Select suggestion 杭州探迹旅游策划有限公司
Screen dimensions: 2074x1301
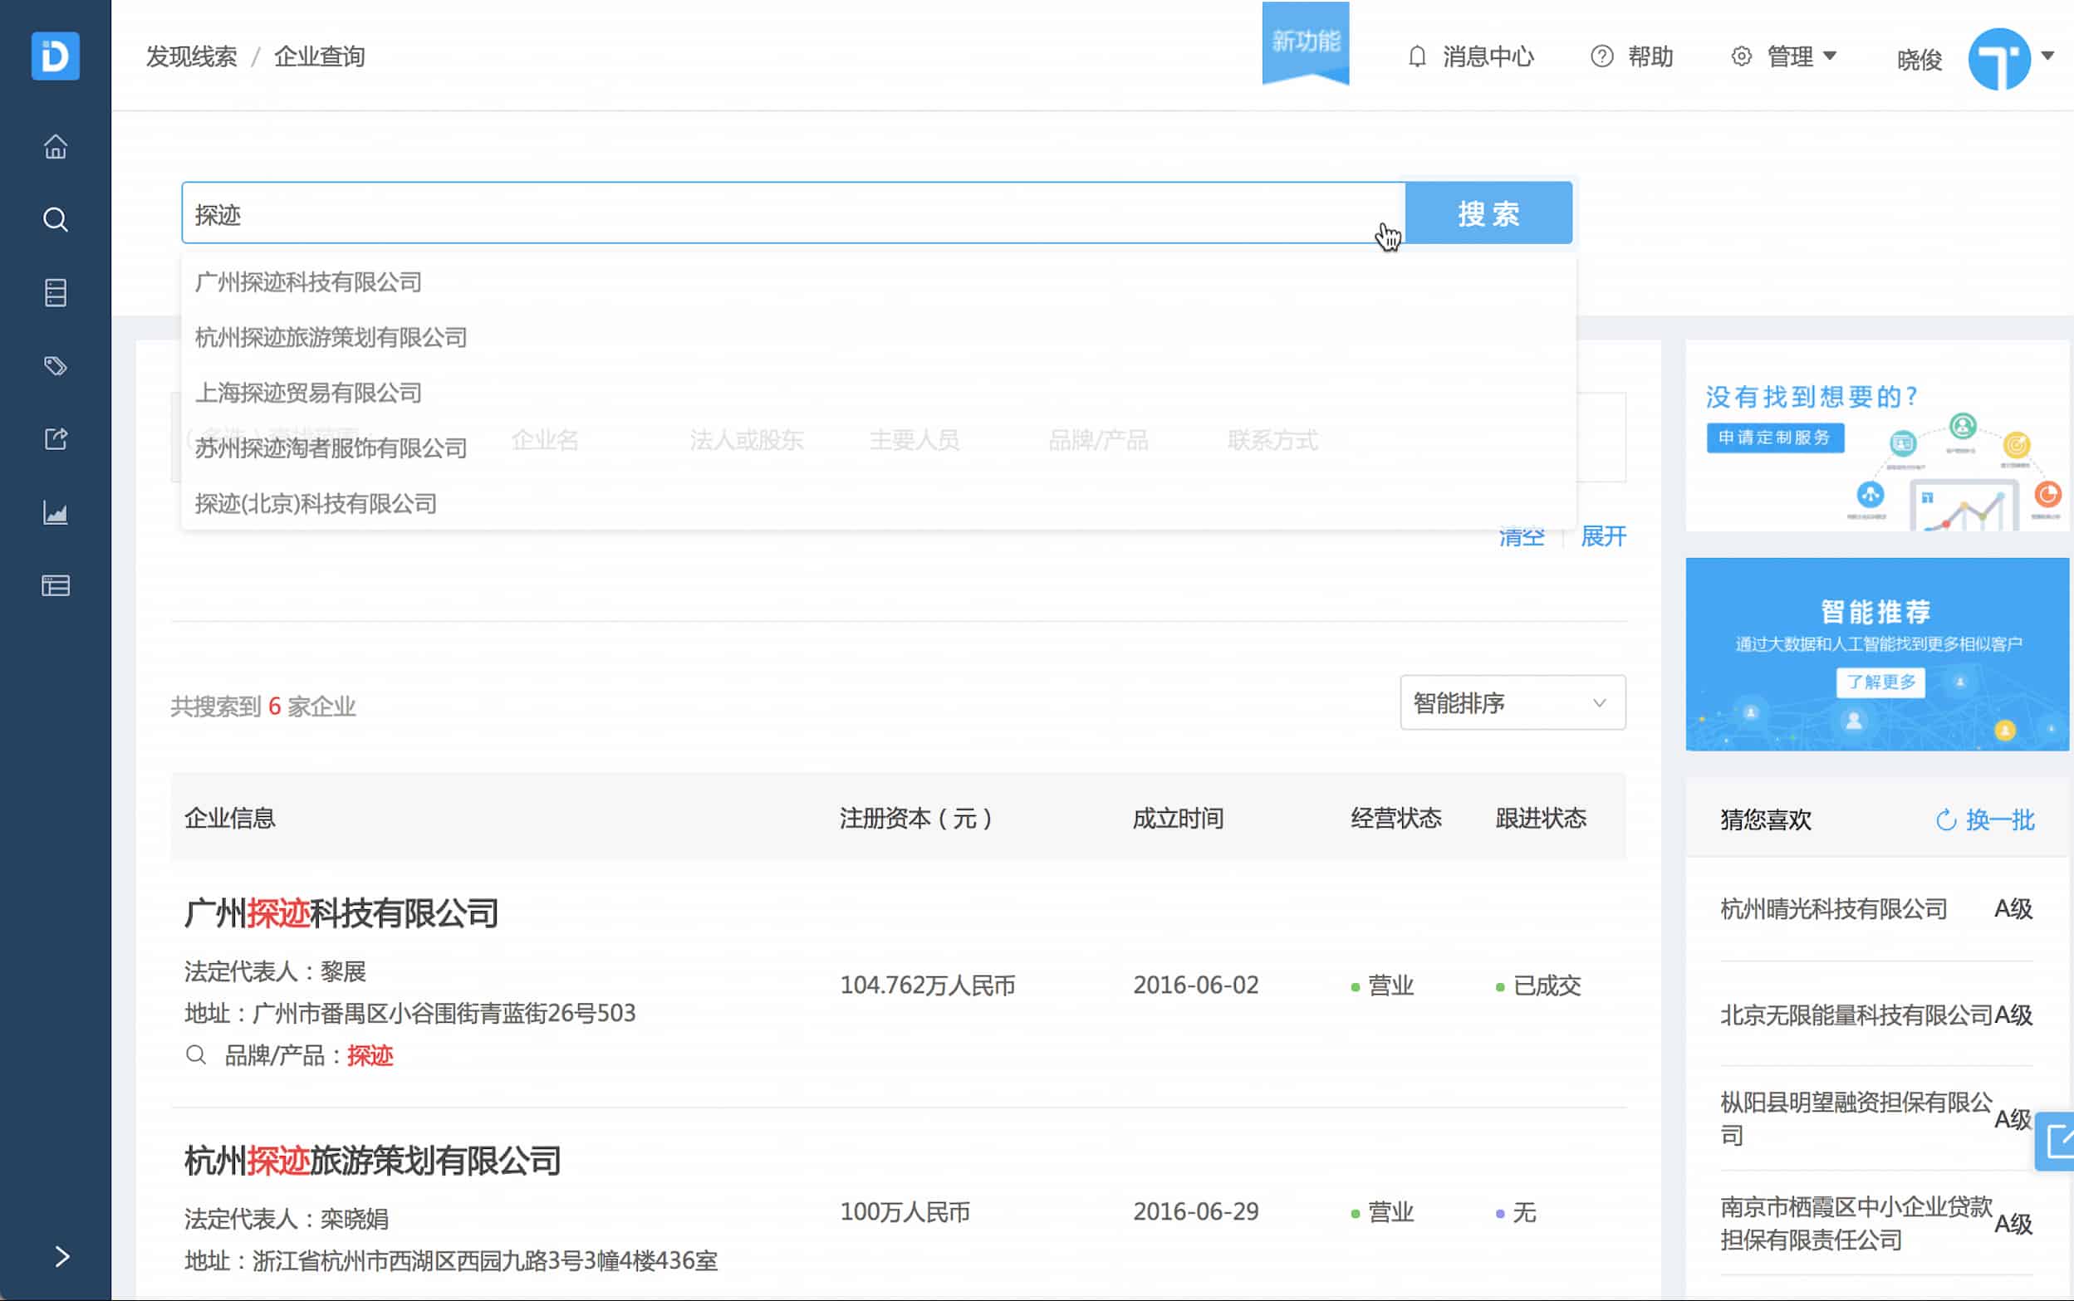[x=331, y=337]
